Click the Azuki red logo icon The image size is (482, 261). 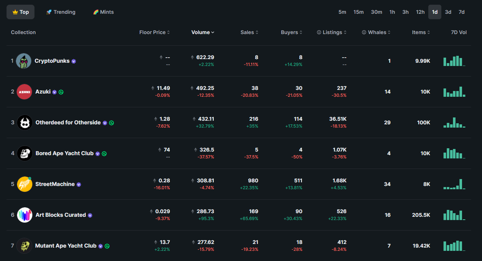tap(24, 92)
